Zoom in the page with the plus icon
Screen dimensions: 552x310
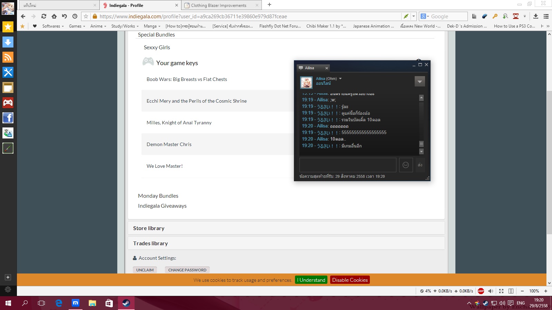pos(546,291)
